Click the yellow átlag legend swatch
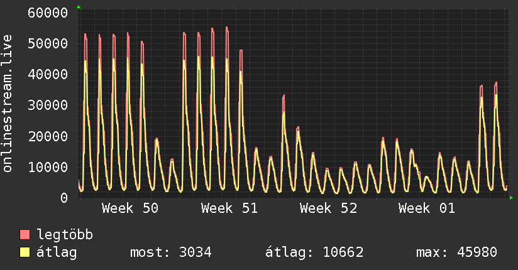This screenshot has height=270, width=518. pos(25,252)
